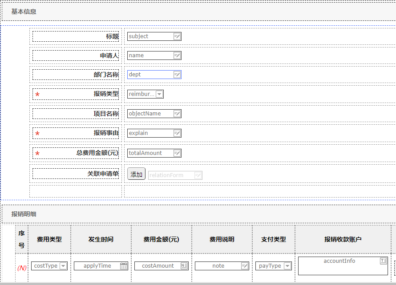The width and height of the screenshot is (396, 285).
Task: Select the (N) row number marker
Action: pyautogui.click(x=22, y=268)
